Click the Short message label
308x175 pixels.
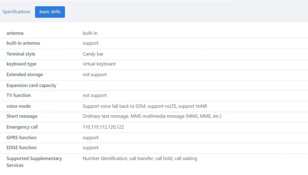coord(22,116)
